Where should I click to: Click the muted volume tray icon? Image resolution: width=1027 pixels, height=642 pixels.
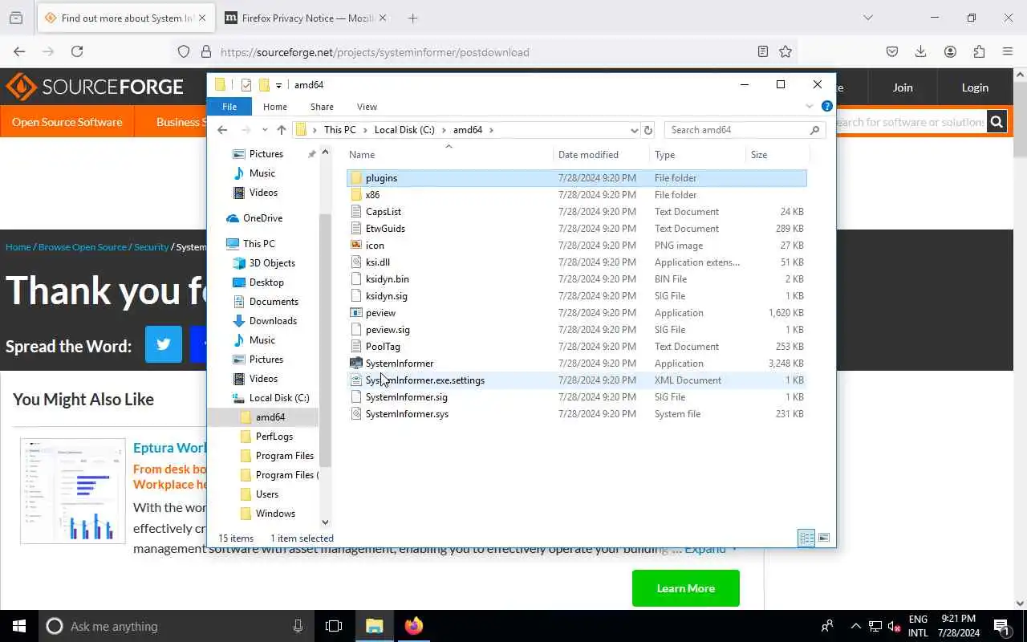point(894,627)
